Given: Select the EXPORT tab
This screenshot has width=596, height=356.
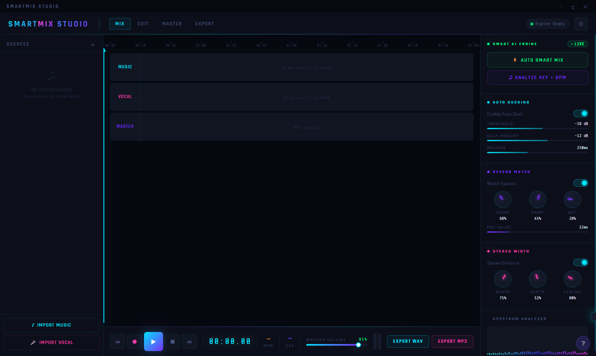Looking at the screenshot, I should click(x=205, y=24).
